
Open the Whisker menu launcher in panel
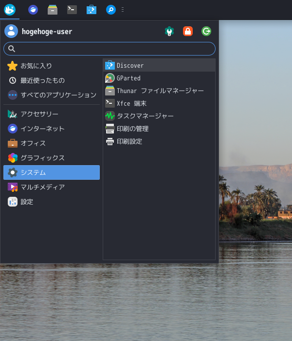point(10,10)
